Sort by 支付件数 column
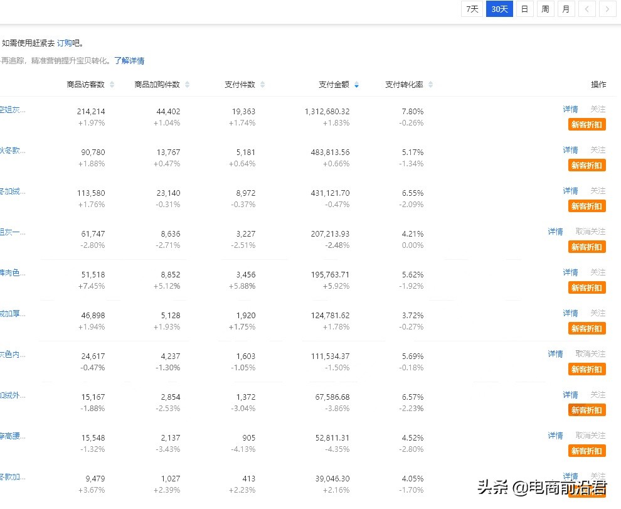Viewport: 621px width, 509px height. click(x=263, y=85)
